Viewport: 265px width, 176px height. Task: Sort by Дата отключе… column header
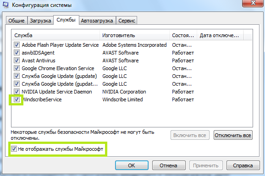pos(220,35)
